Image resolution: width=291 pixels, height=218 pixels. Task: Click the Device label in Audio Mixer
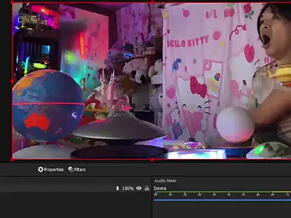(x=160, y=188)
